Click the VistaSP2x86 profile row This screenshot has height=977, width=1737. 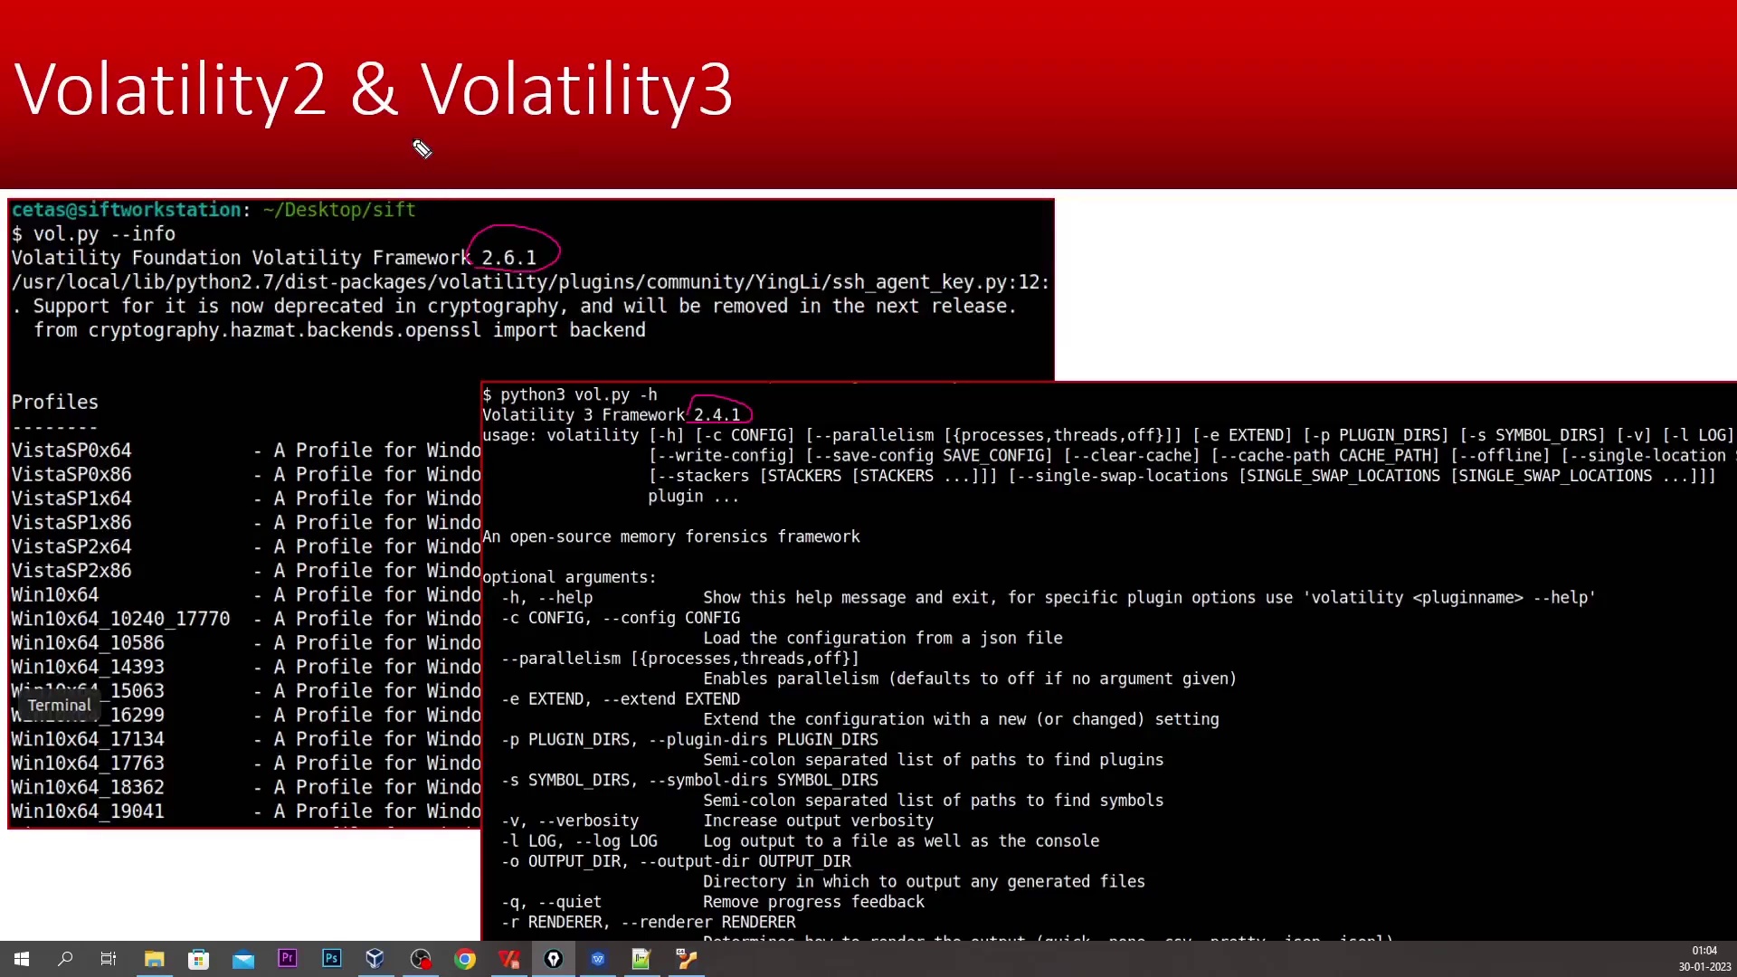click(246, 571)
